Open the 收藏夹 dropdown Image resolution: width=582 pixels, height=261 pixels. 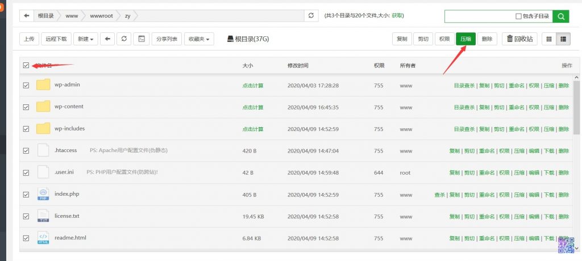(x=199, y=39)
